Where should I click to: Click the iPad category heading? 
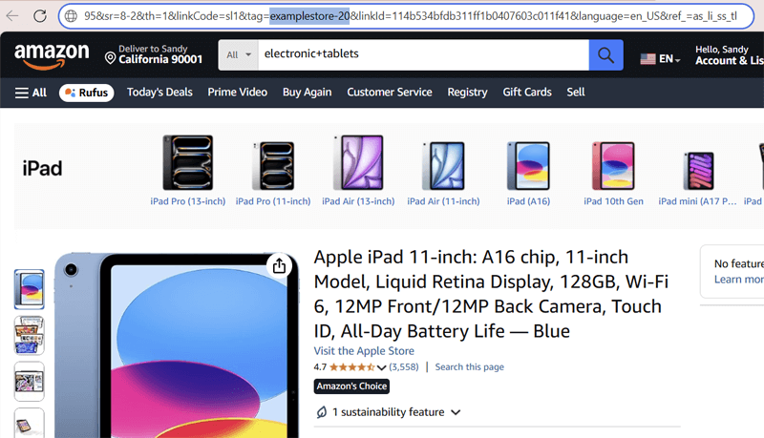click(42, 168)
